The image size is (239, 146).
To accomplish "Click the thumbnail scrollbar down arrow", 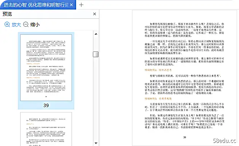I will pyautogui.click(x=96, y=143).
